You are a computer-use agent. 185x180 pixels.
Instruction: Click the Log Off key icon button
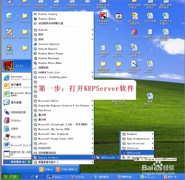(42, 169)
